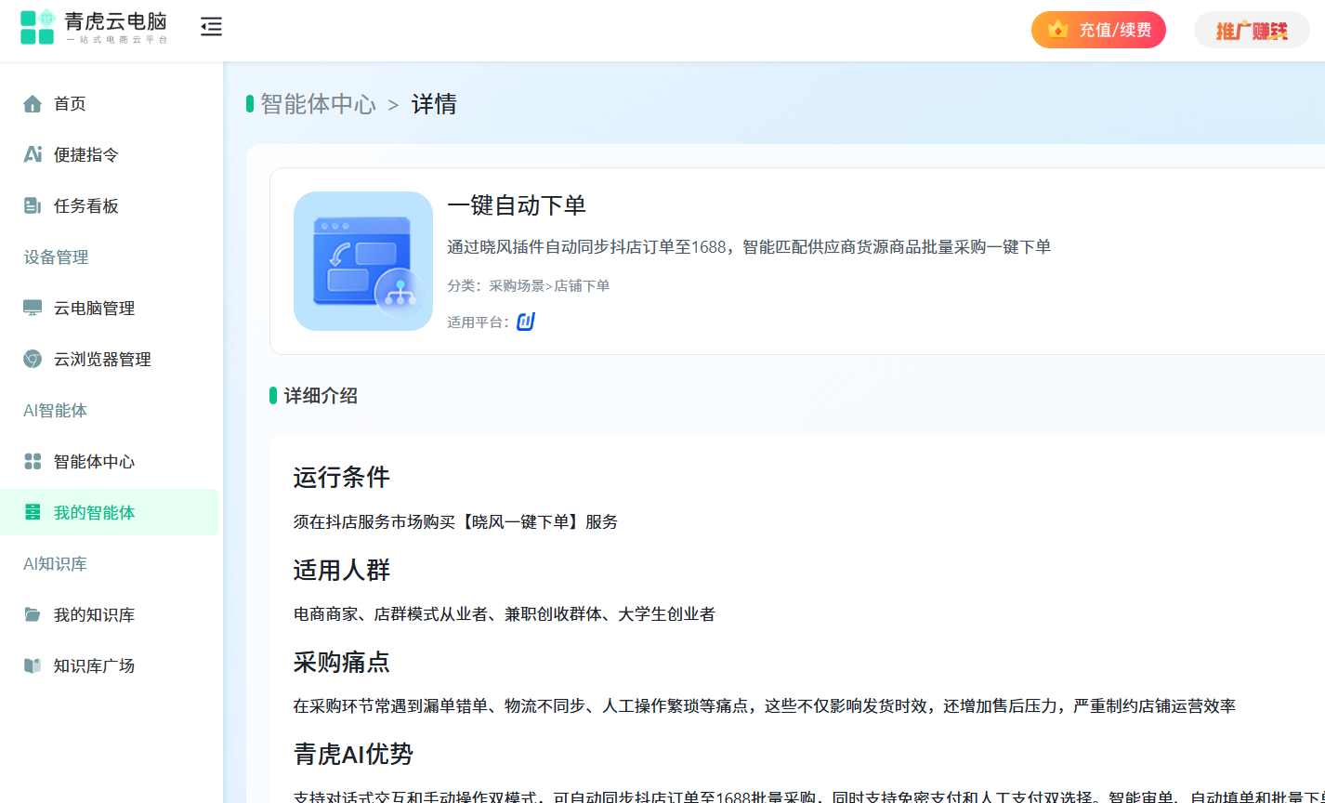This screenshot has width=1325, height=803.
Task: Click the 一键自动下单 agent thumbnail
Action: [363, 261]
